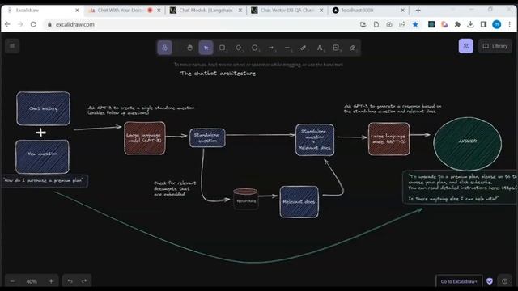Select 'The chatbot architecture' title text
Viewport: 518px width, 291px height.
coord(218,74)
